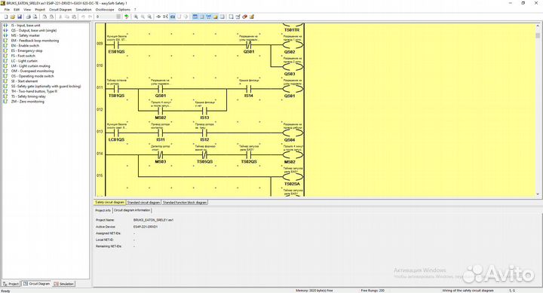This screenshot has height=293, width=543.
Task: Click 'Free Rungs: 200' in the status bar
Action: [373, 290]
